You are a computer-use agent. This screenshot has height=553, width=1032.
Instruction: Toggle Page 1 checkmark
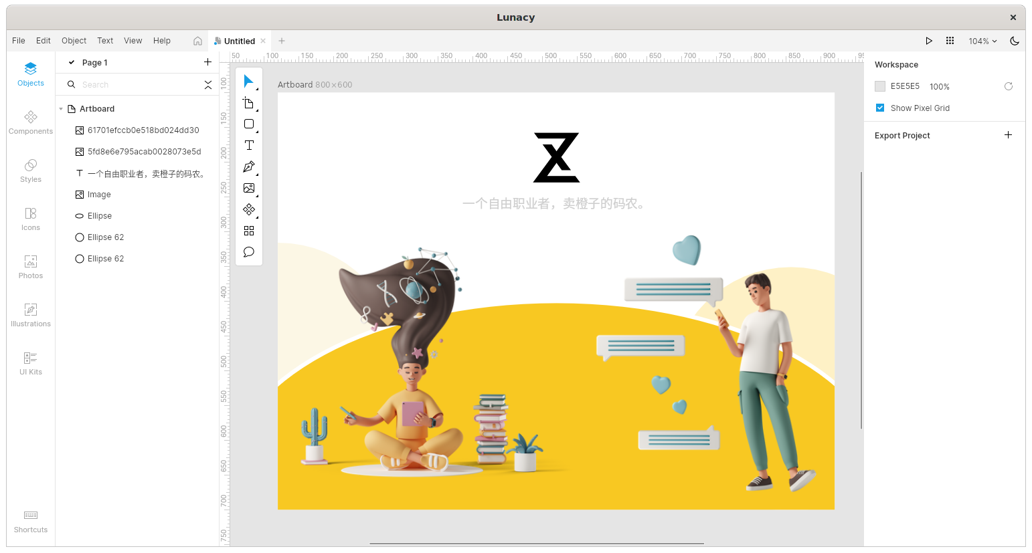(x=72, y=62)
